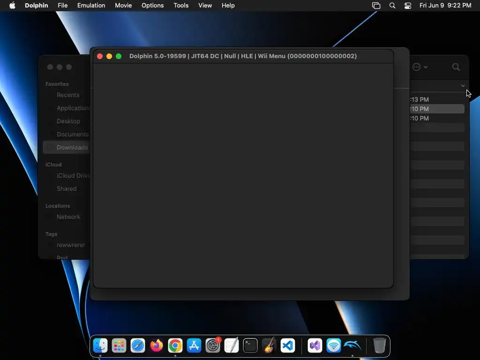Maximize the Dolphin Wii Menu render window
480x360 pixels.
point(119,56)
